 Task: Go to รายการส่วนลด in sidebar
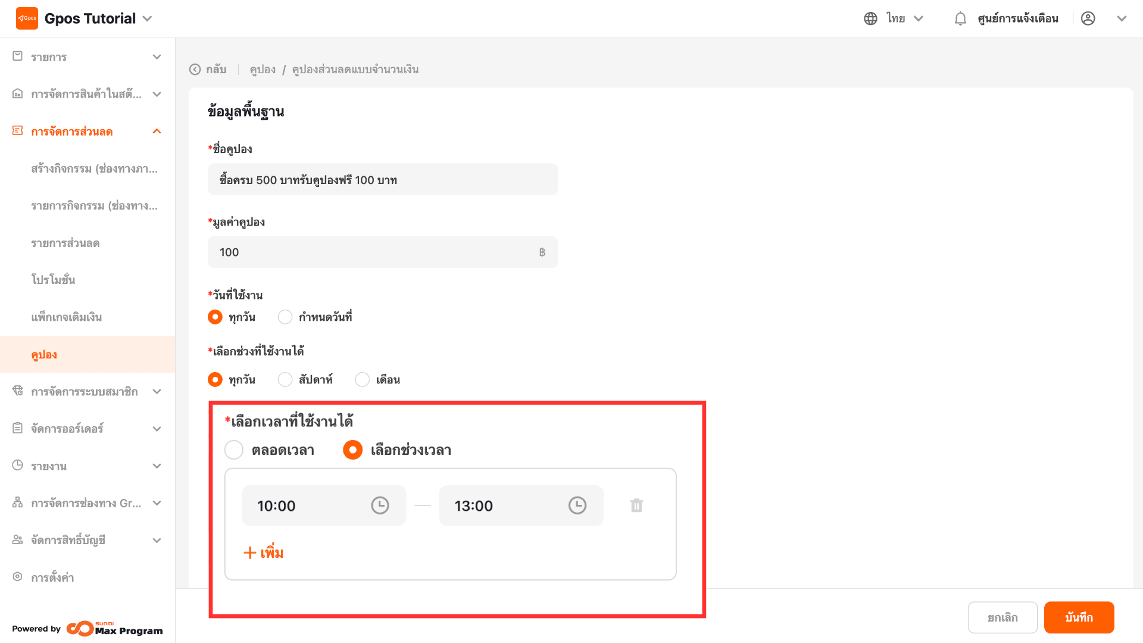(65, 243)
